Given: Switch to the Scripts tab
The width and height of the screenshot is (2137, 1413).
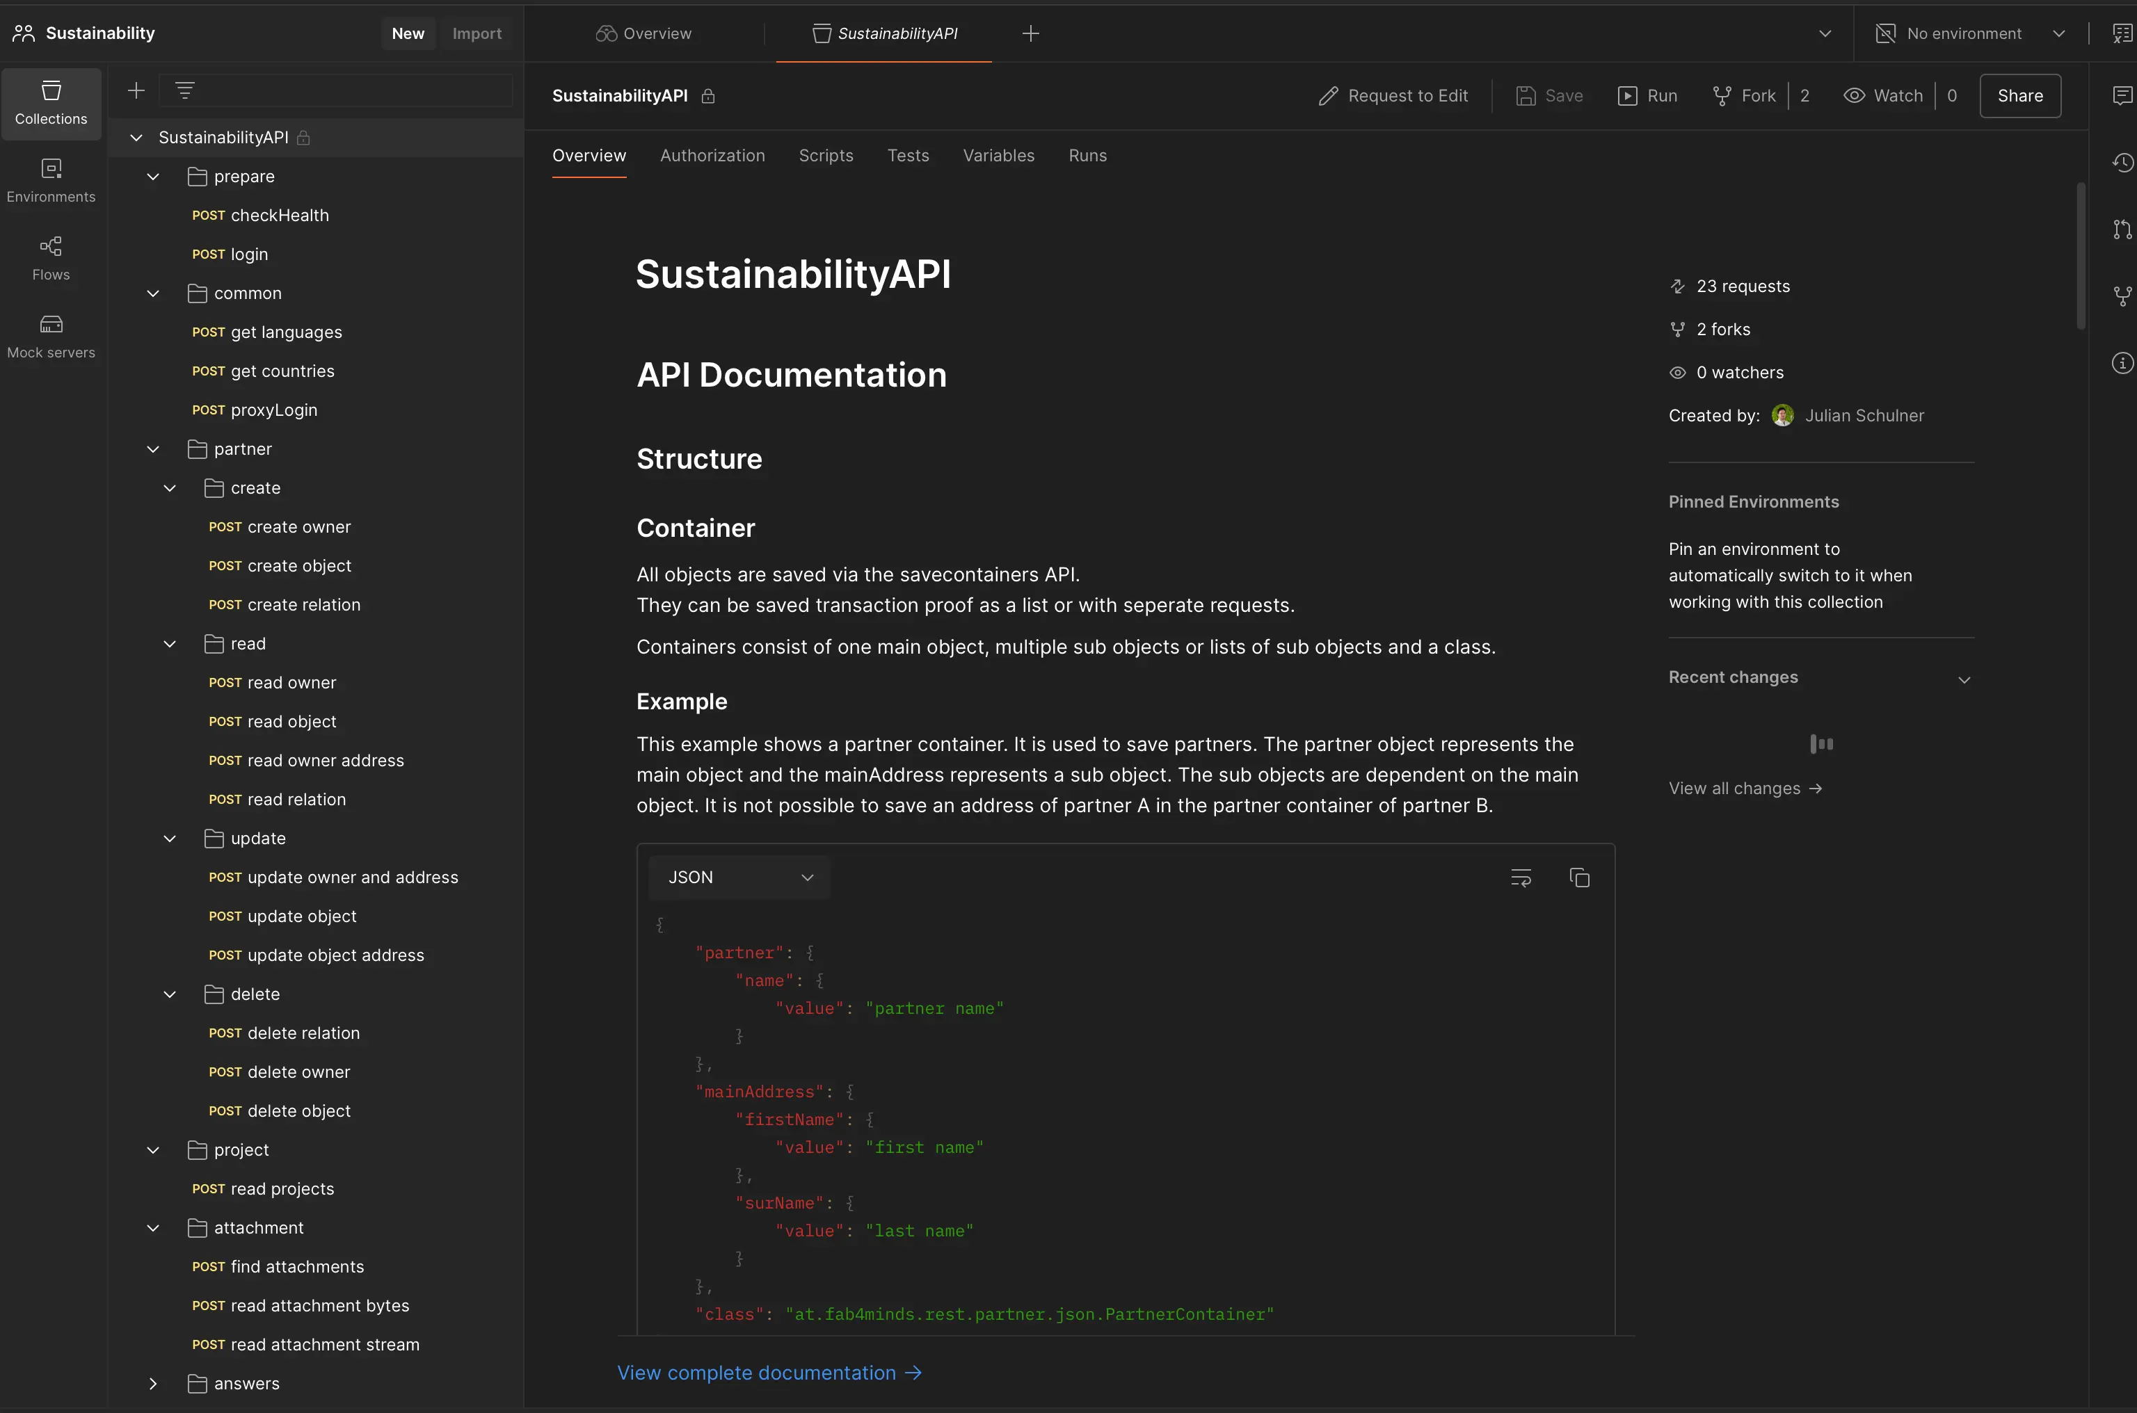Looking at the screenshot, I should pos(826,156).
